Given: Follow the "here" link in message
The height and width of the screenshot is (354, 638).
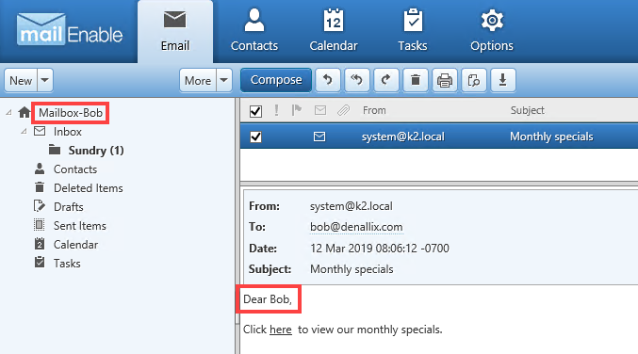Looking at the screenshot, I should pos(281,330).
